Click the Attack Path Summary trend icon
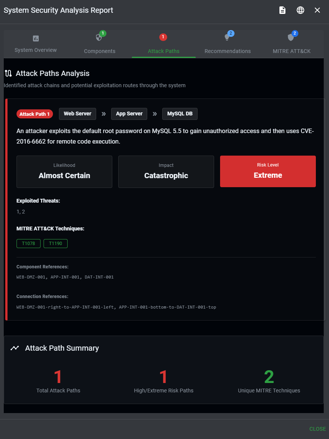Viewport: 329px width, 439px height. pyautogui.click(x=15, y=348)
